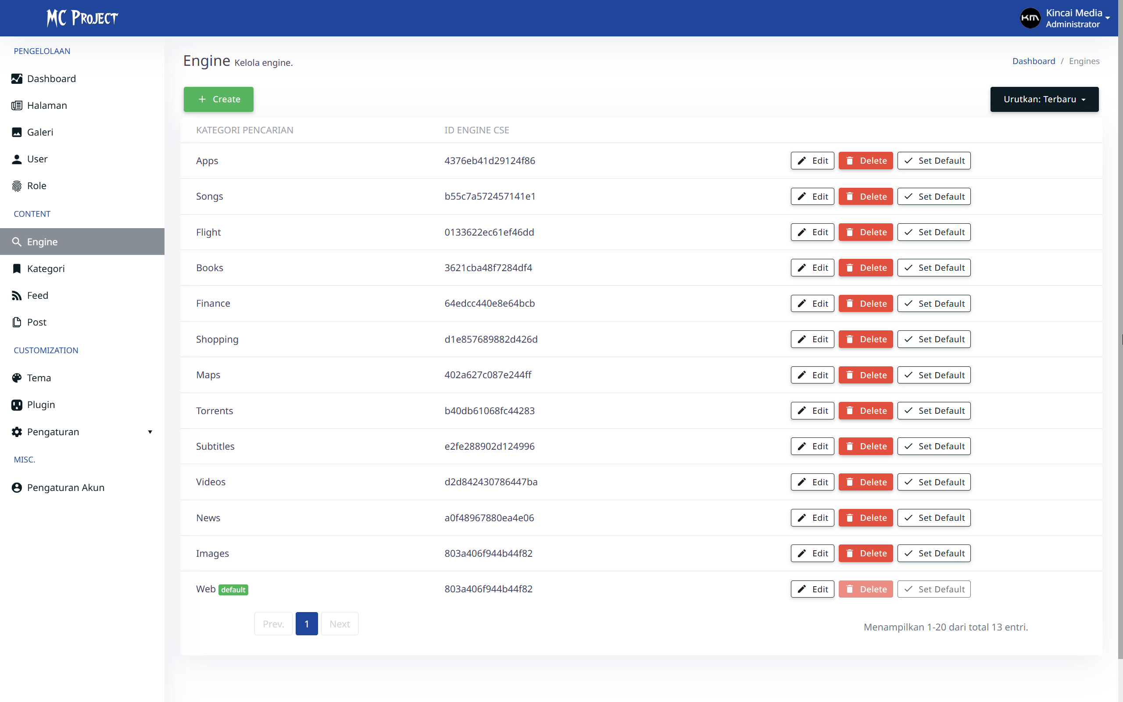
Task: Navigate to Dashboard via breadcrumb link
Action: (x=1034, y=61)
